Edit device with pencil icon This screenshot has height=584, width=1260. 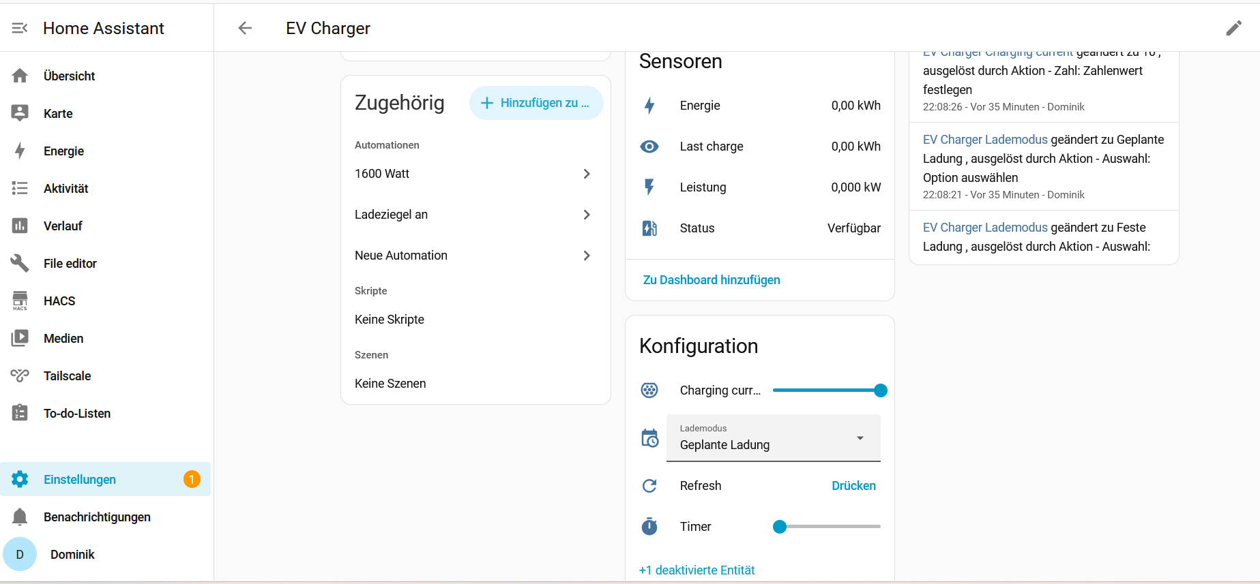(x=1234, y=28)
